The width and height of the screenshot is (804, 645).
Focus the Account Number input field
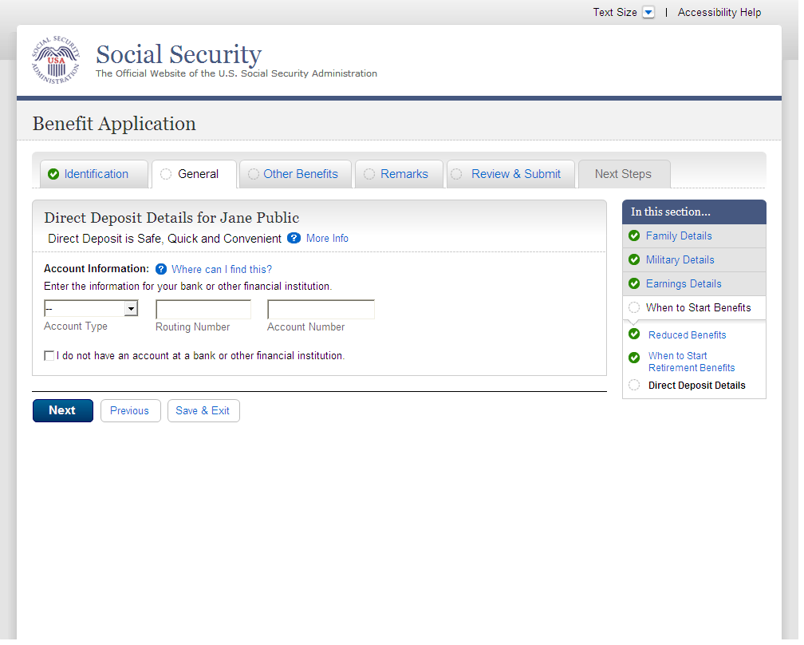(321, 310)
